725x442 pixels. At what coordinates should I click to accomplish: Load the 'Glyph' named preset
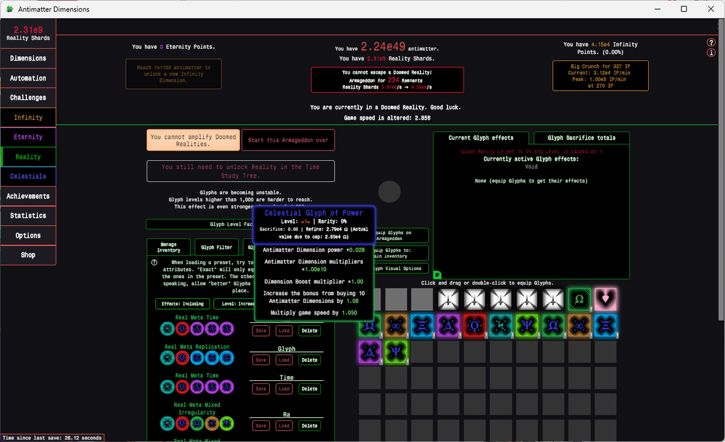click(x=284, y=360)
